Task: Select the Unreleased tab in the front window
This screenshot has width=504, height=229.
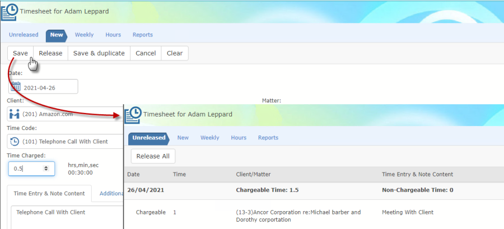Action: pos(149,138)
